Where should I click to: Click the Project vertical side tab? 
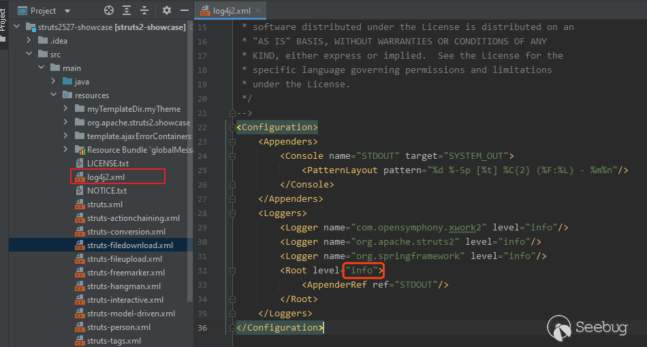3,19
